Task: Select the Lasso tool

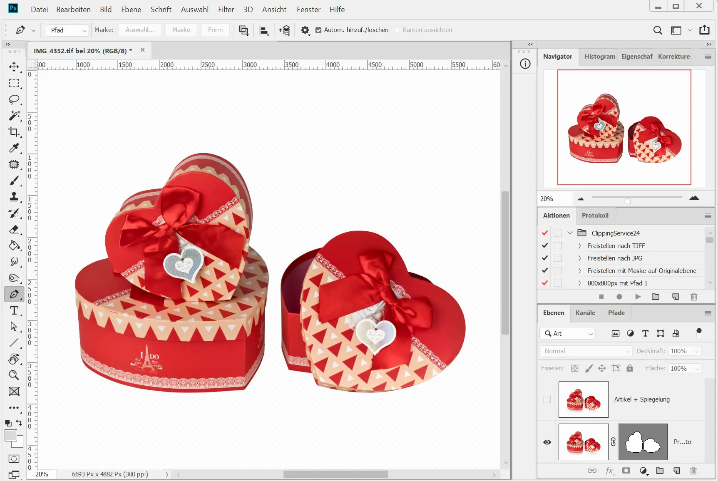Action: 14,99
